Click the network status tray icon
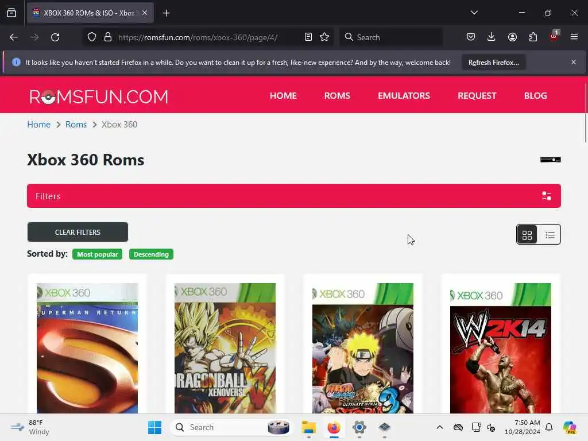Viewport: 588px width, 441px height. pyautogui.click(x=476, y=427)
